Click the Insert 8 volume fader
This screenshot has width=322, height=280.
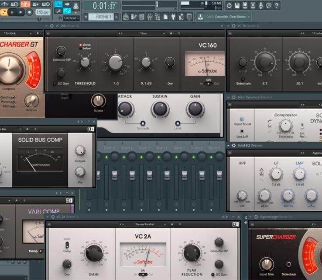(202, 175)
